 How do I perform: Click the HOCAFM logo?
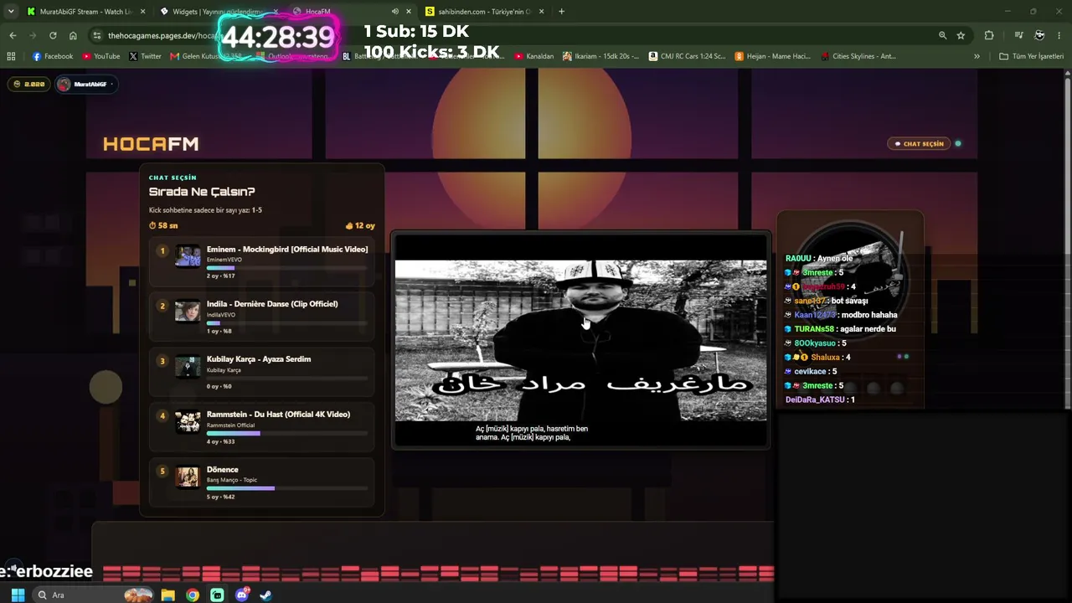tap(151, 144)
